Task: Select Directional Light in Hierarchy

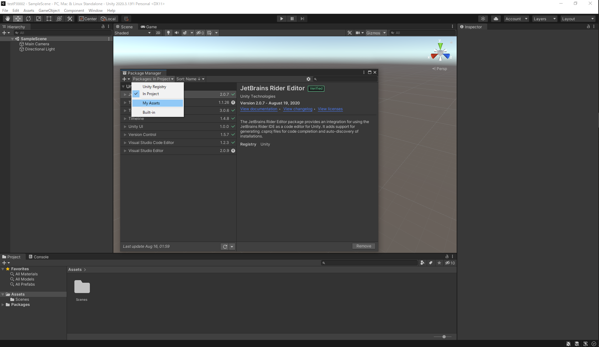Action: (x=40, y=49)
